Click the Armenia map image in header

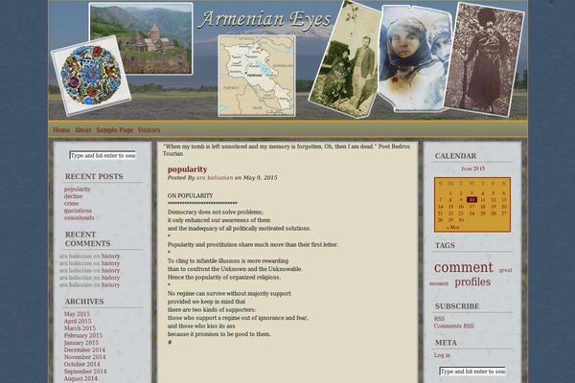pyautogui.click(x=257, y=76)
